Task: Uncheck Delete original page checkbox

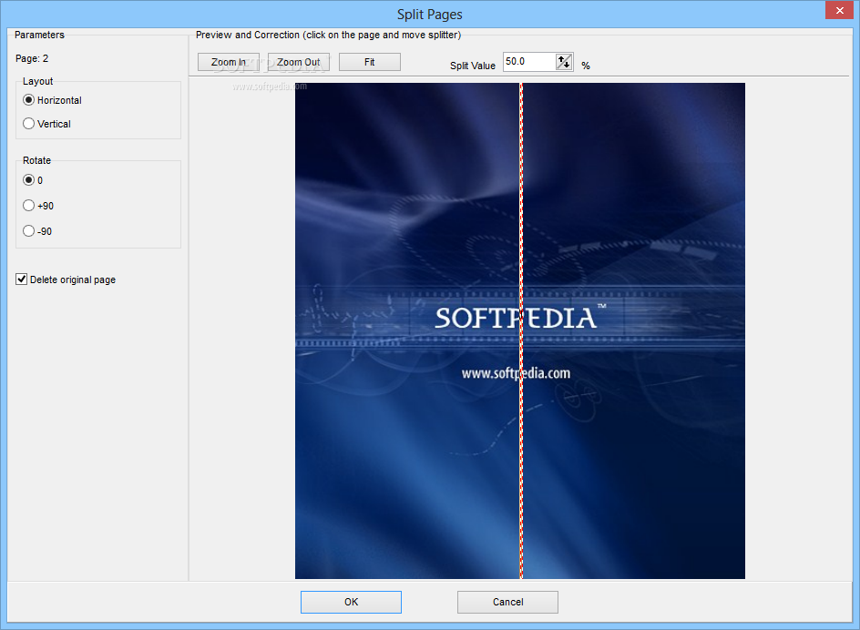Action: 22,279
